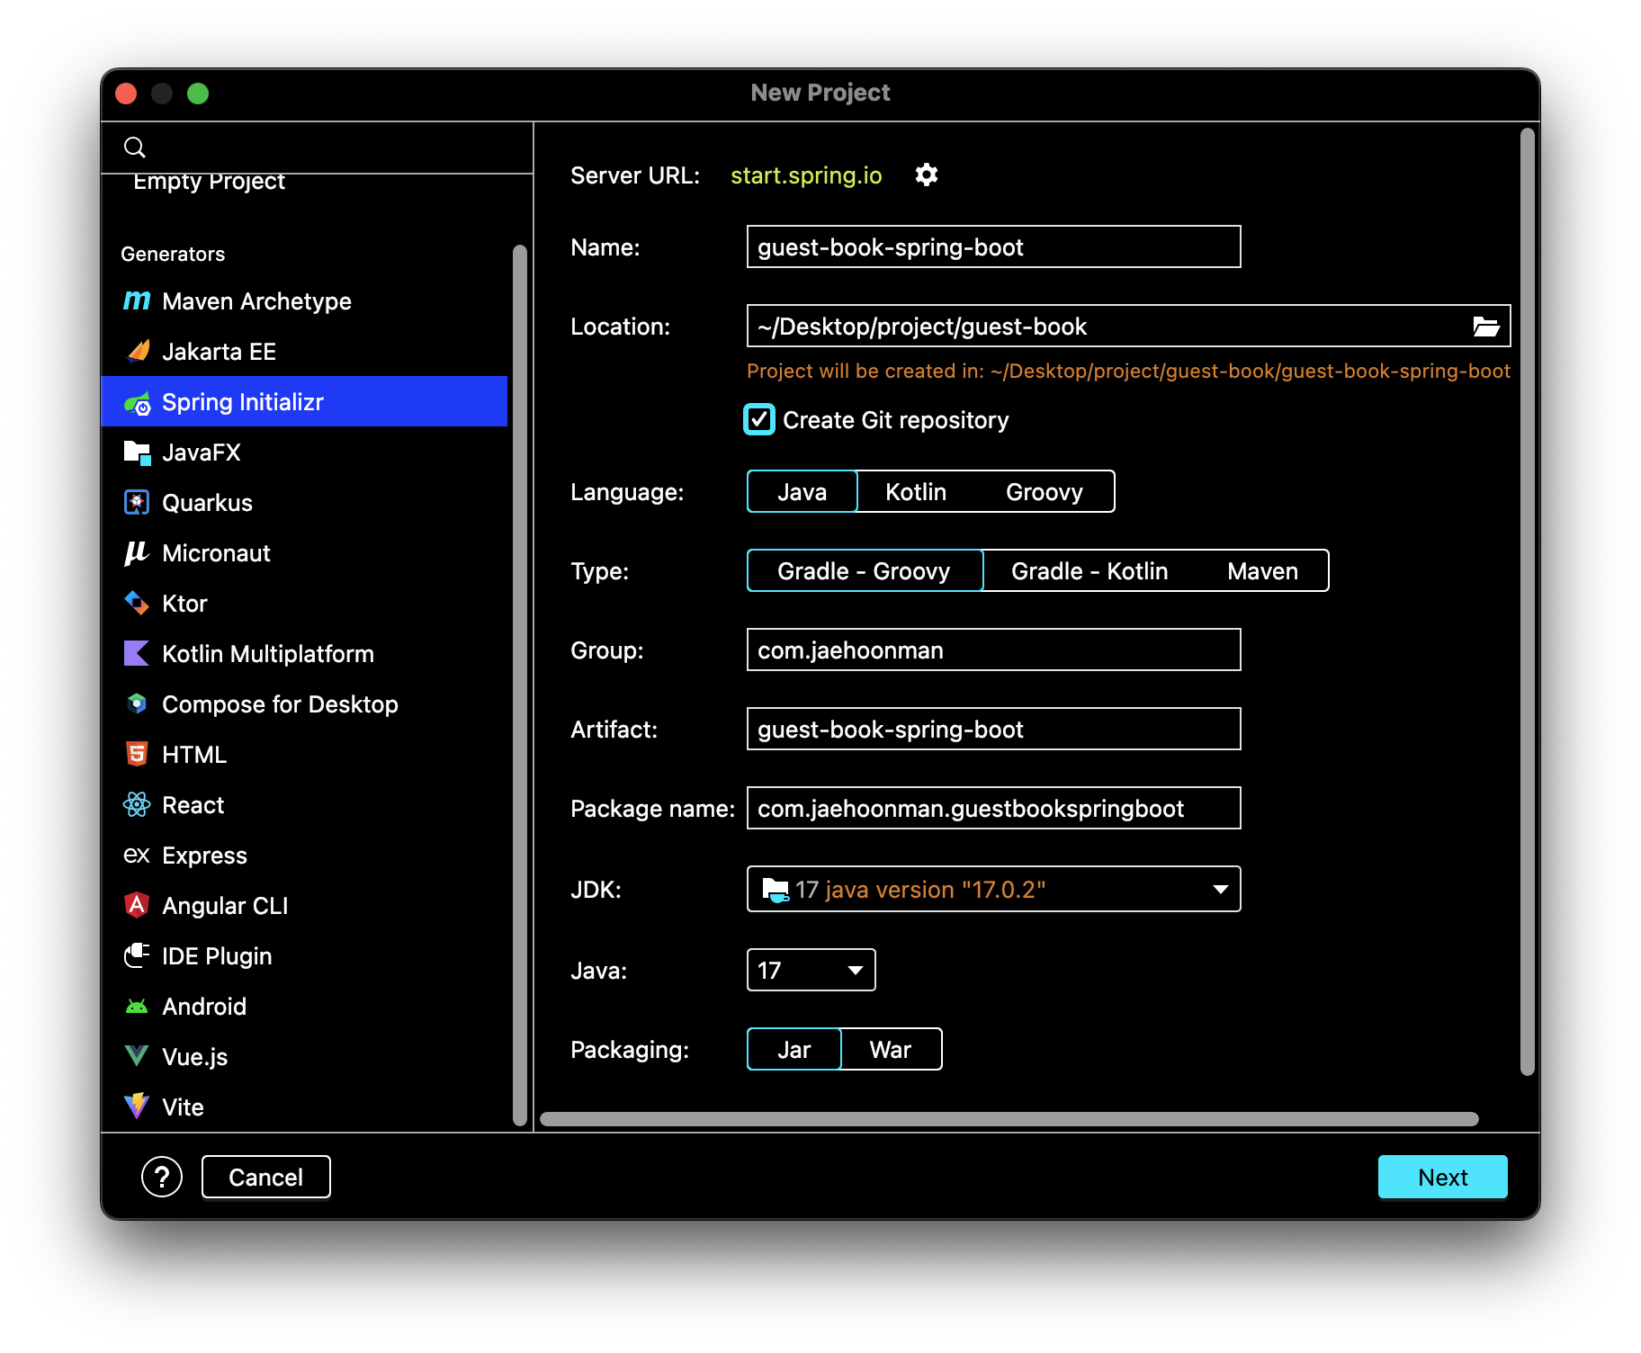Select Jar packaging
1641x1353 pixels.
794,1050
